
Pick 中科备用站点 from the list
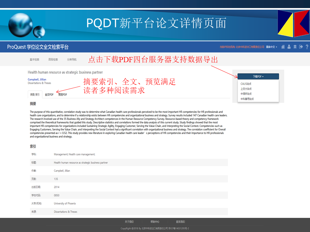click(247, 99)
